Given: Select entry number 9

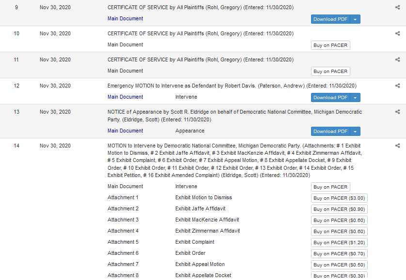Looking at the screenshot, I should tap(16, 8).
